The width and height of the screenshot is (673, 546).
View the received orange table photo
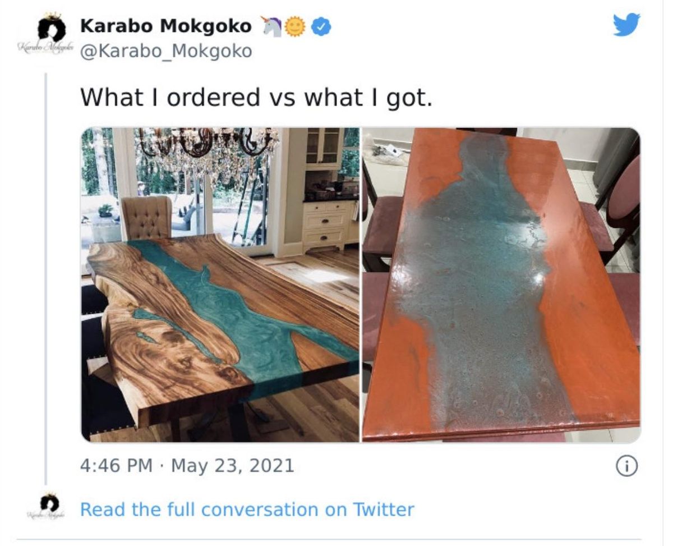[x=501, y=285]
